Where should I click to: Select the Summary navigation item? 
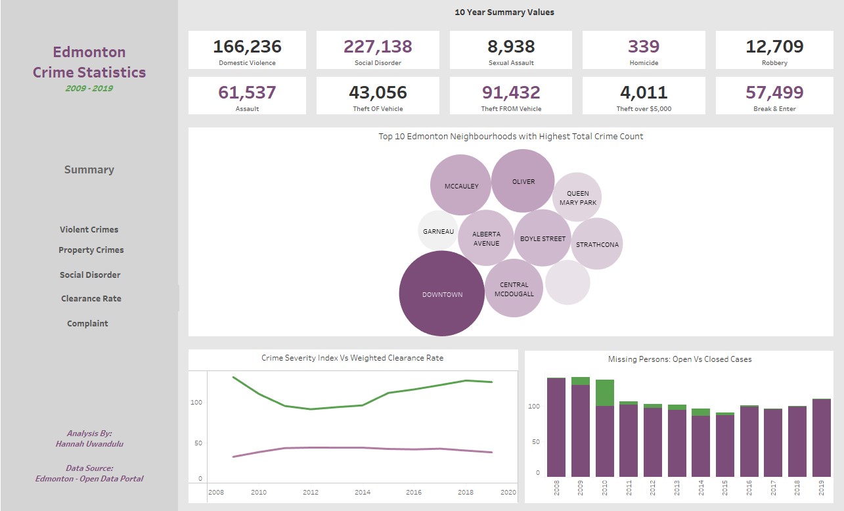click(x=89, y=169)
